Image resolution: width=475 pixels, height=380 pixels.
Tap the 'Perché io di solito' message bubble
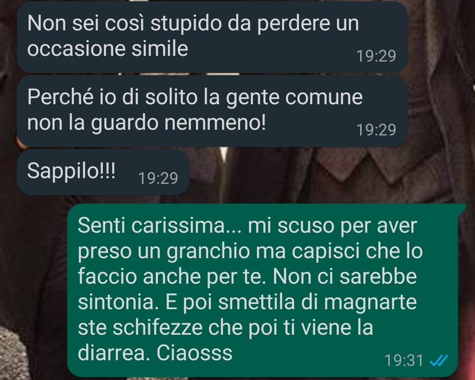pos(212,111)
